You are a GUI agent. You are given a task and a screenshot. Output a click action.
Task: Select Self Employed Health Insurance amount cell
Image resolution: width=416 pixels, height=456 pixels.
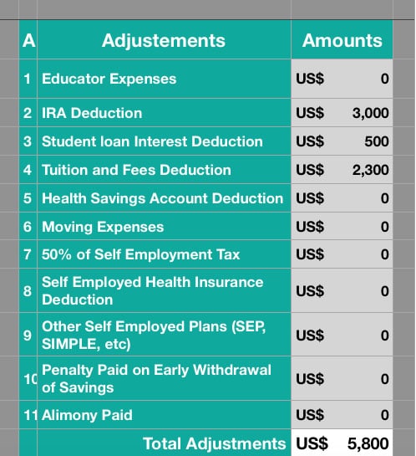pos(342,290)
